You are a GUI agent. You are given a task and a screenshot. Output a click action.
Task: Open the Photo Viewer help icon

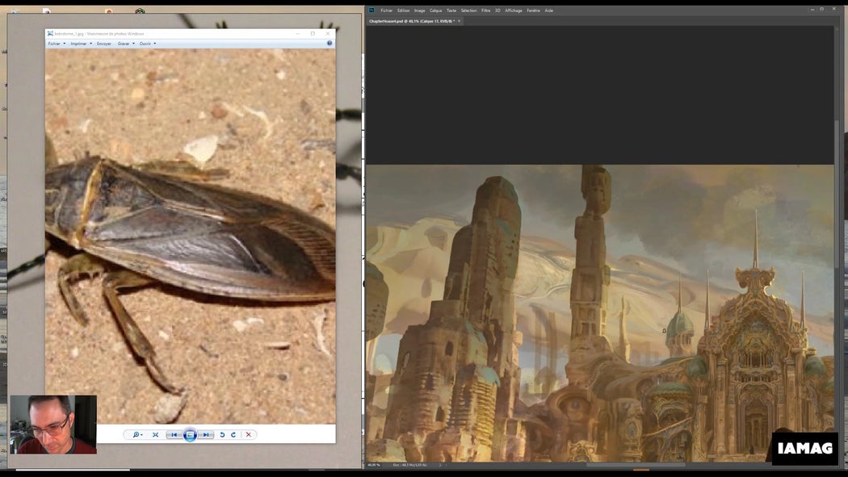[329, 43]
